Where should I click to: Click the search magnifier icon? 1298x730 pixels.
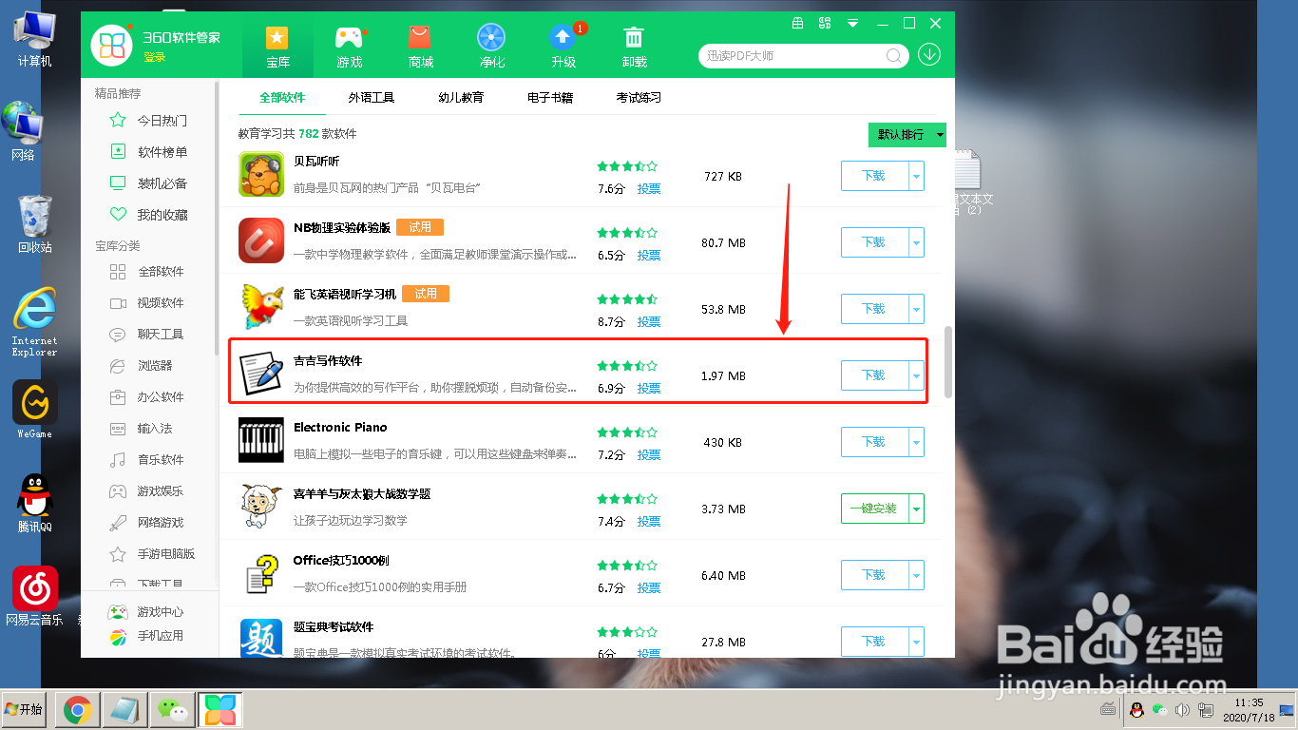coord(894,56)
